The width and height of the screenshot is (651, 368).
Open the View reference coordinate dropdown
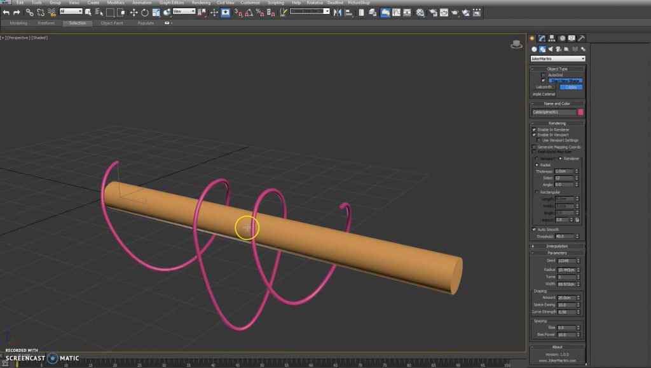[x=184, y=11]
